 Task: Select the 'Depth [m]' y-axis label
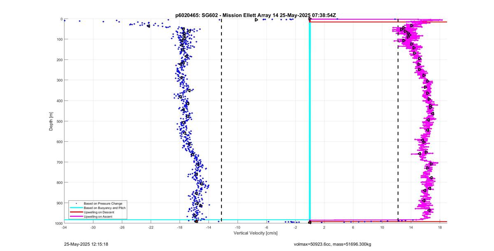(x=51, y=121)
